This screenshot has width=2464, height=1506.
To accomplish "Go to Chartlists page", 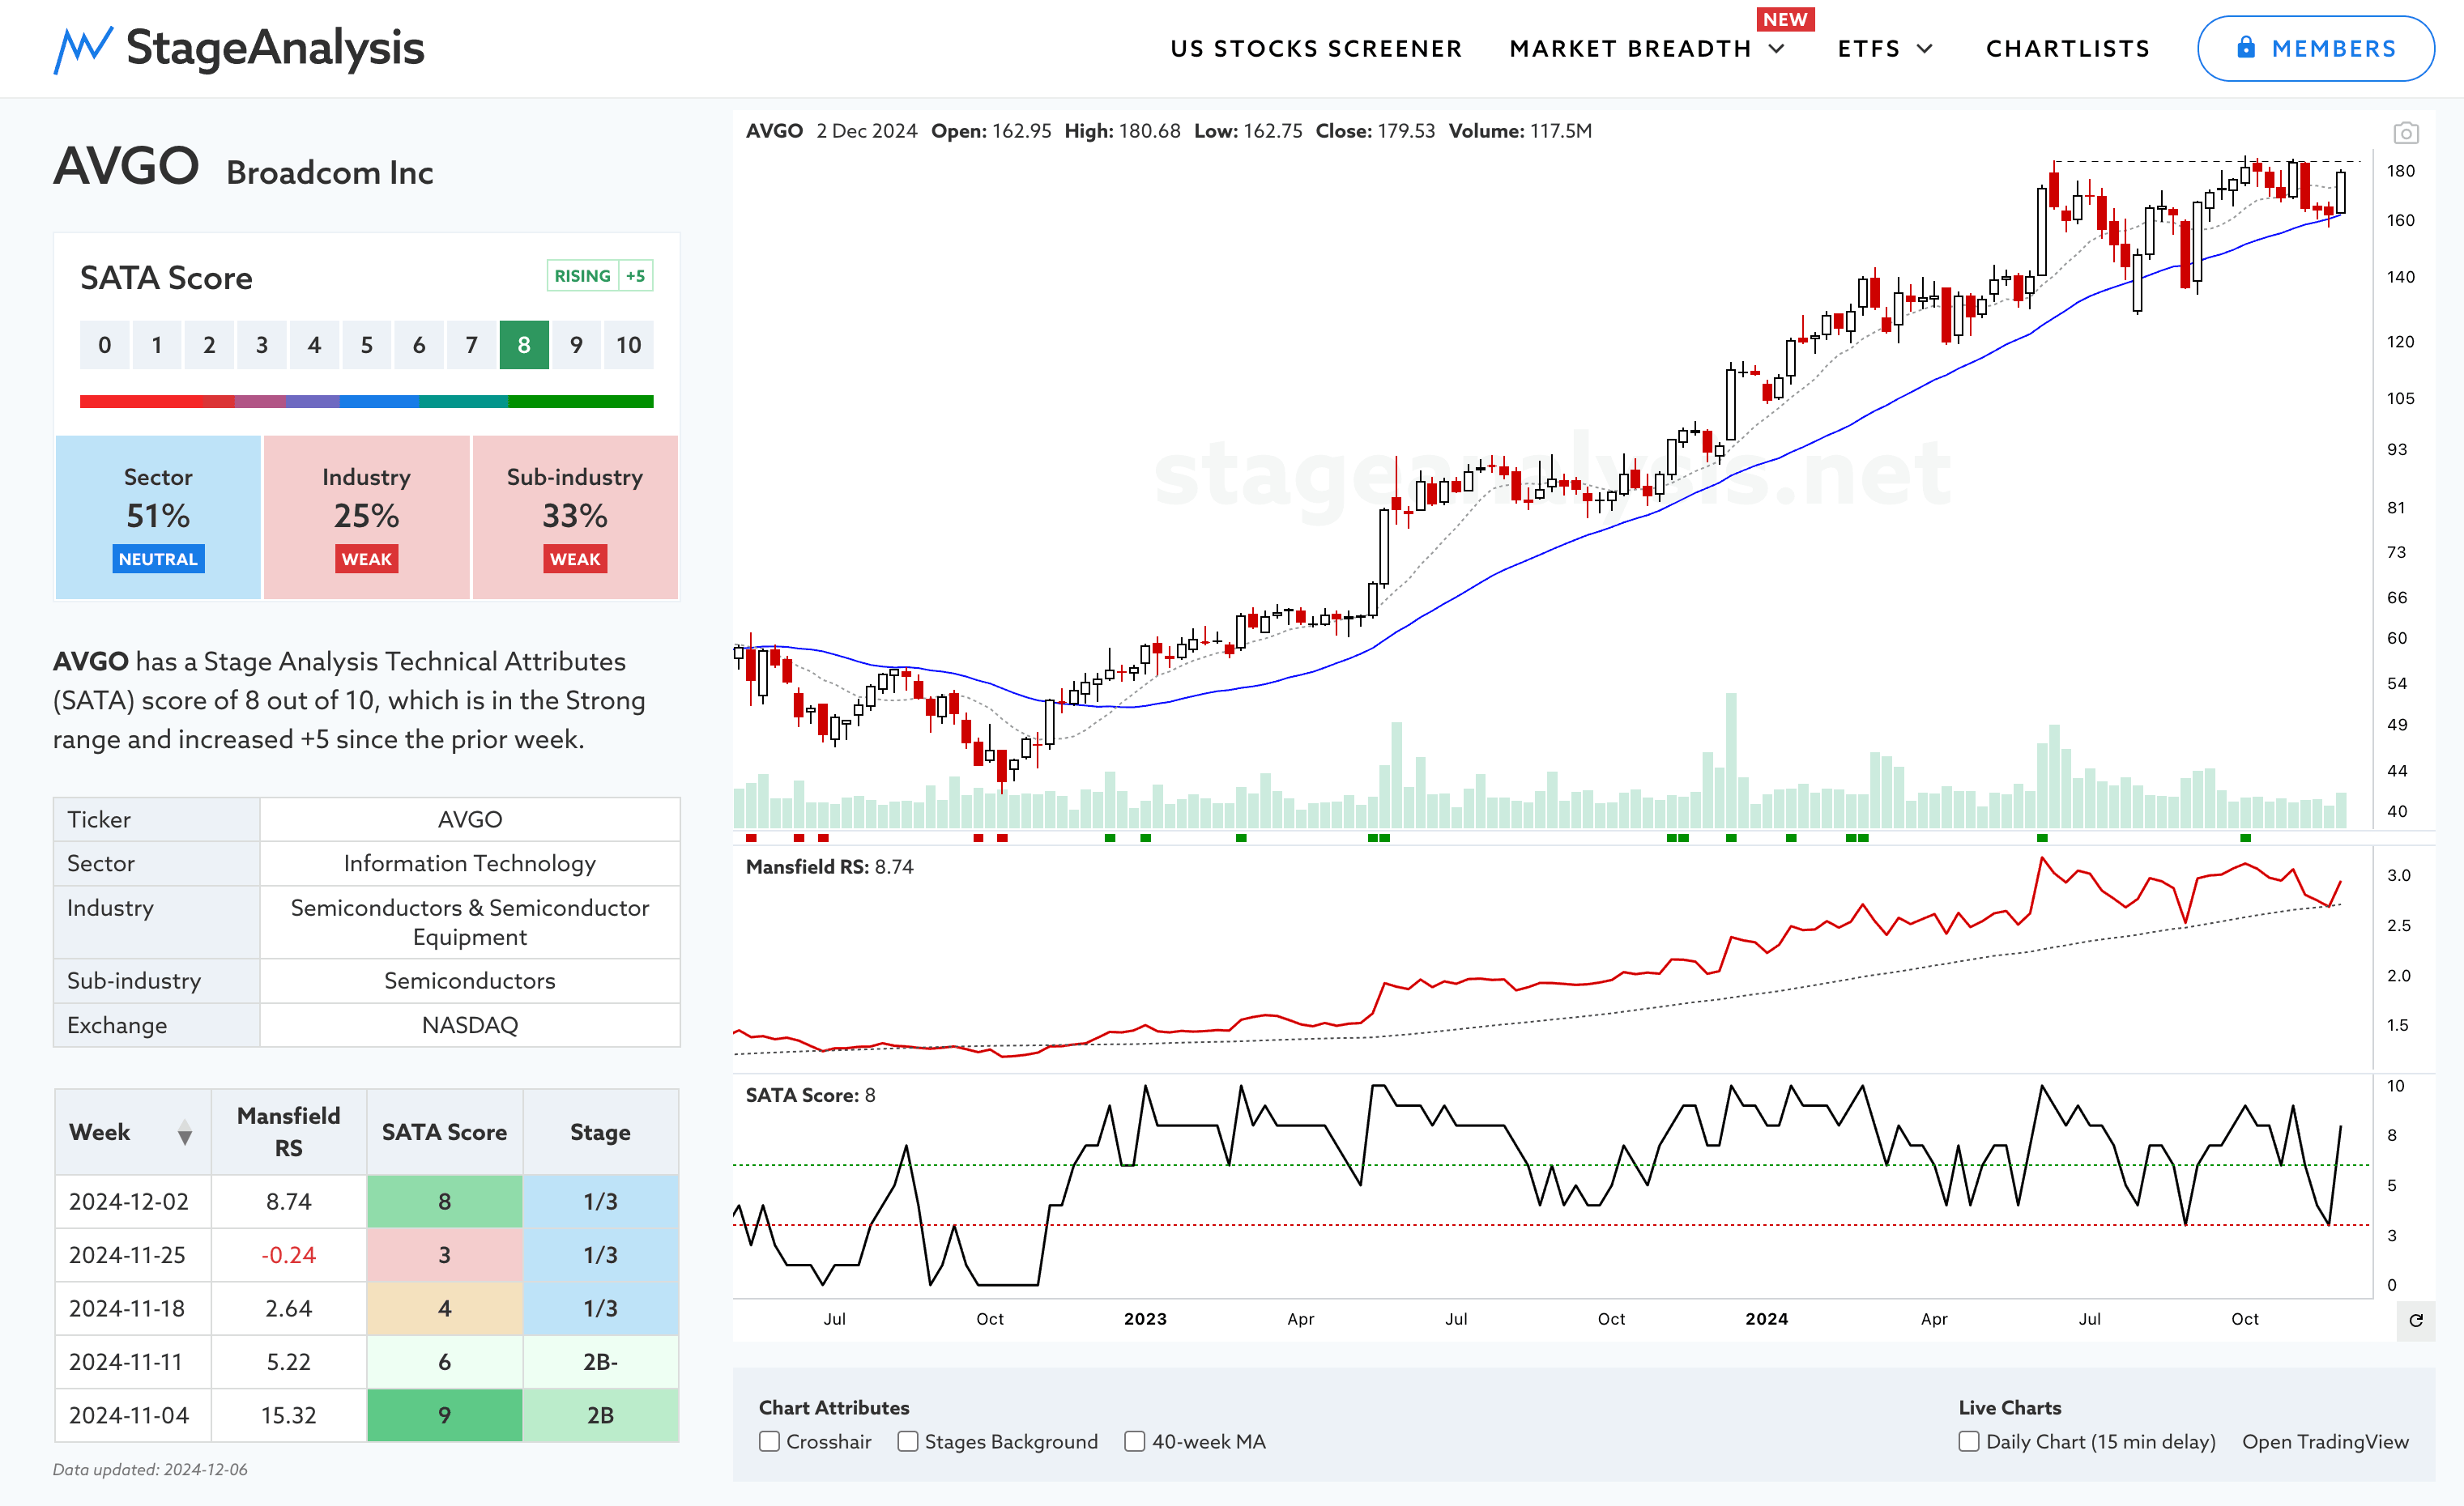I will pyautogui.click(x=2067, y=49).
